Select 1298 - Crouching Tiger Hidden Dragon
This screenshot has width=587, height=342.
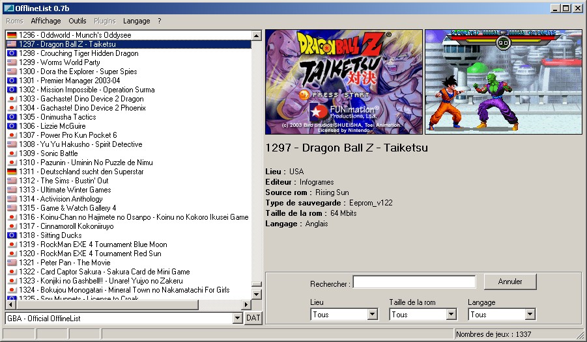click(x=79, y=53)
